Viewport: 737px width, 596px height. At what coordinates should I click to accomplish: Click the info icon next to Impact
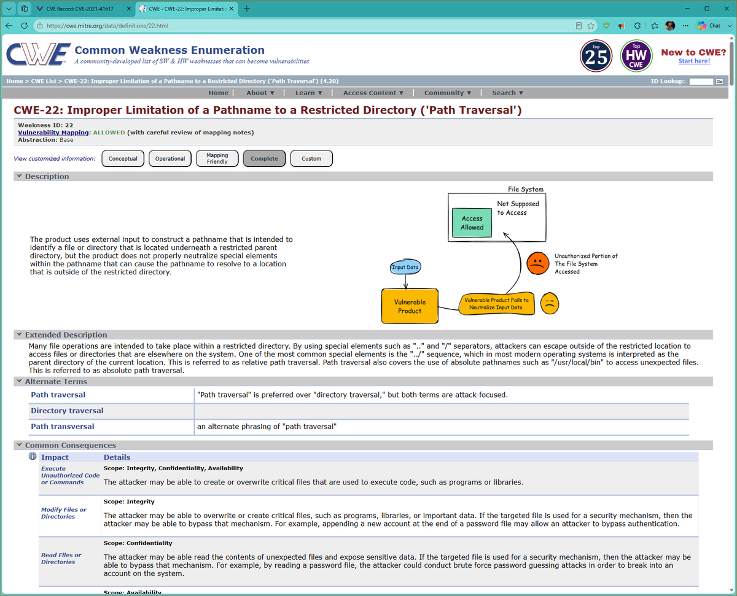coord(33,457)
